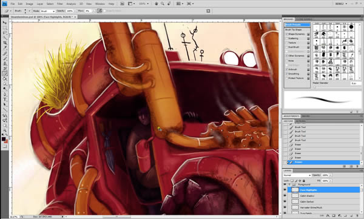Click the eraser Opacity value field in options bar
364x219 pixels.
tap(69, 11)
